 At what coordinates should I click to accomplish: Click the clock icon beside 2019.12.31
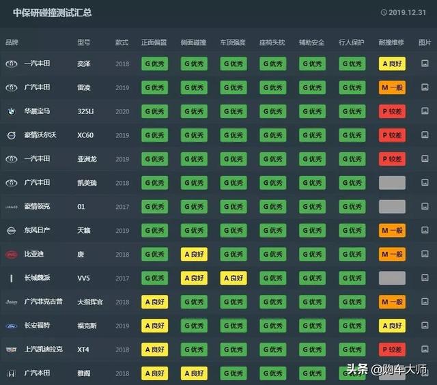(384, 12)
